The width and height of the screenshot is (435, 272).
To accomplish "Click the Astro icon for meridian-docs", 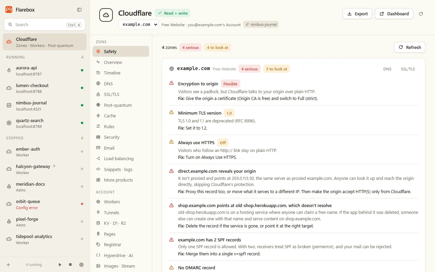I will pos(9,187).
